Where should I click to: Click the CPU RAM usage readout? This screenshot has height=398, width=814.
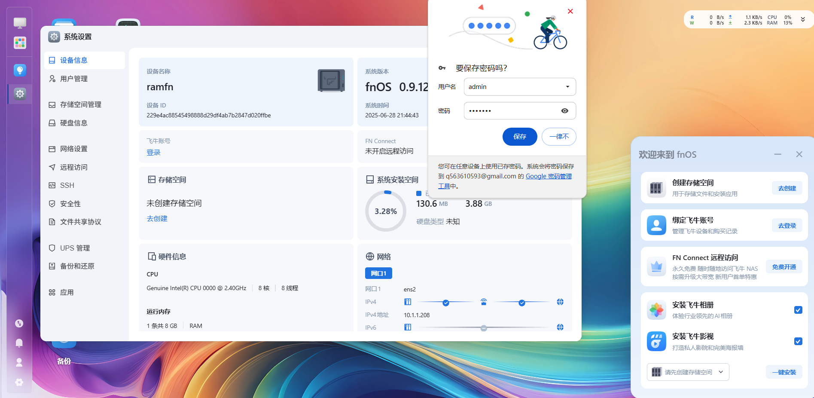coord(780,20)
